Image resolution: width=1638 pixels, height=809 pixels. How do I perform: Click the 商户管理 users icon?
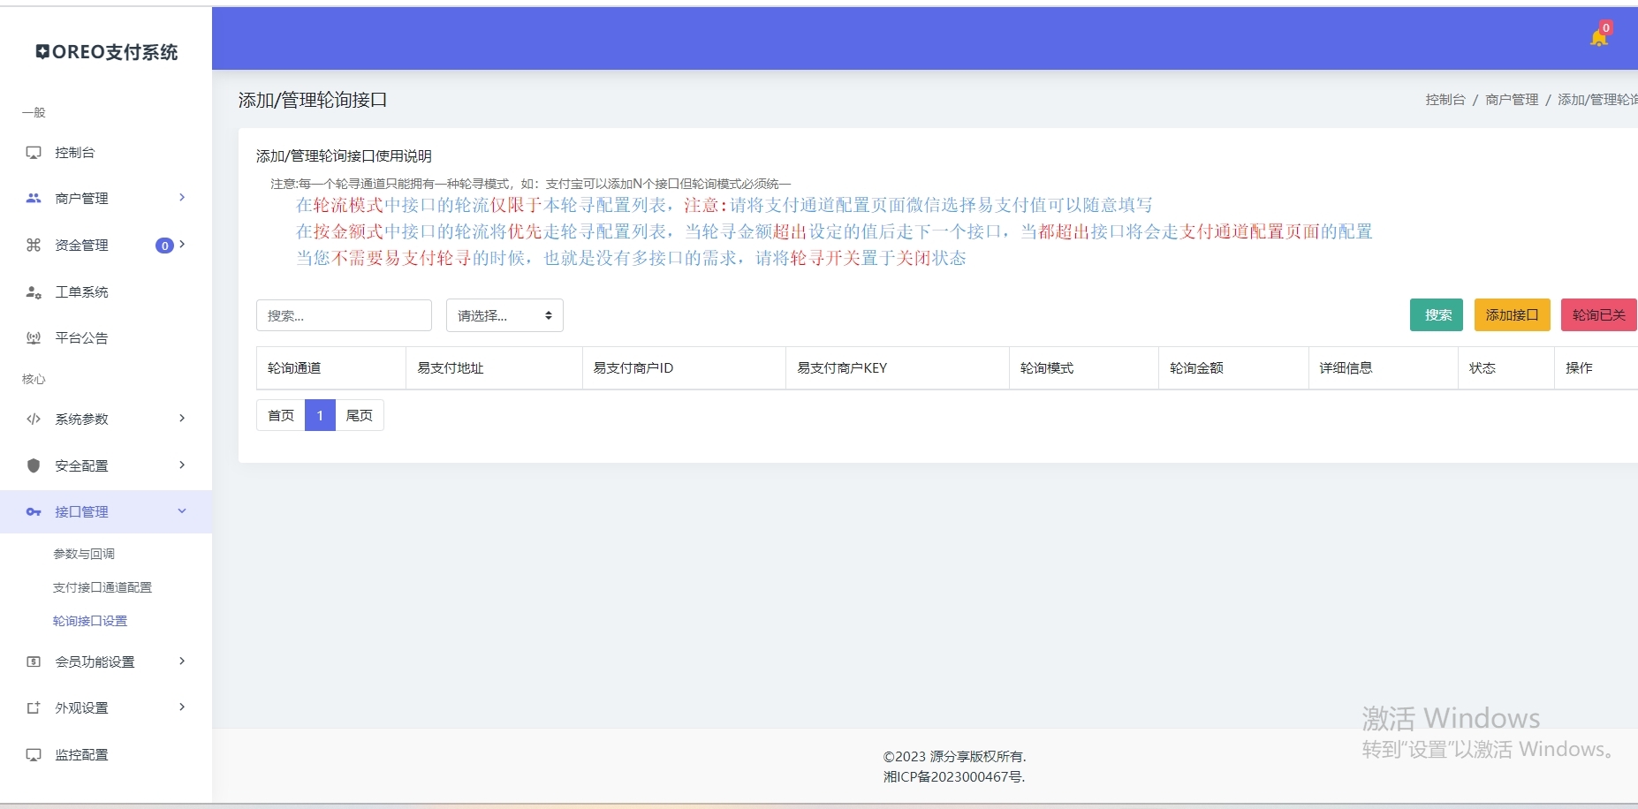(x=34, y=199)
